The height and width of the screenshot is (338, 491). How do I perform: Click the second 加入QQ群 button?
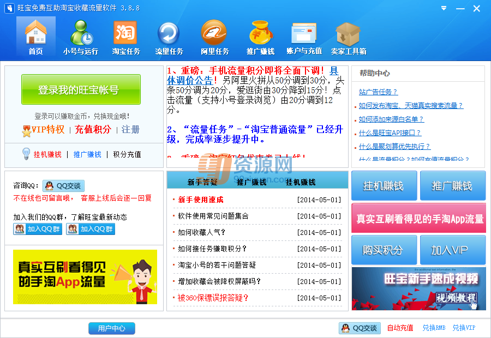click(x=91, y=229)
